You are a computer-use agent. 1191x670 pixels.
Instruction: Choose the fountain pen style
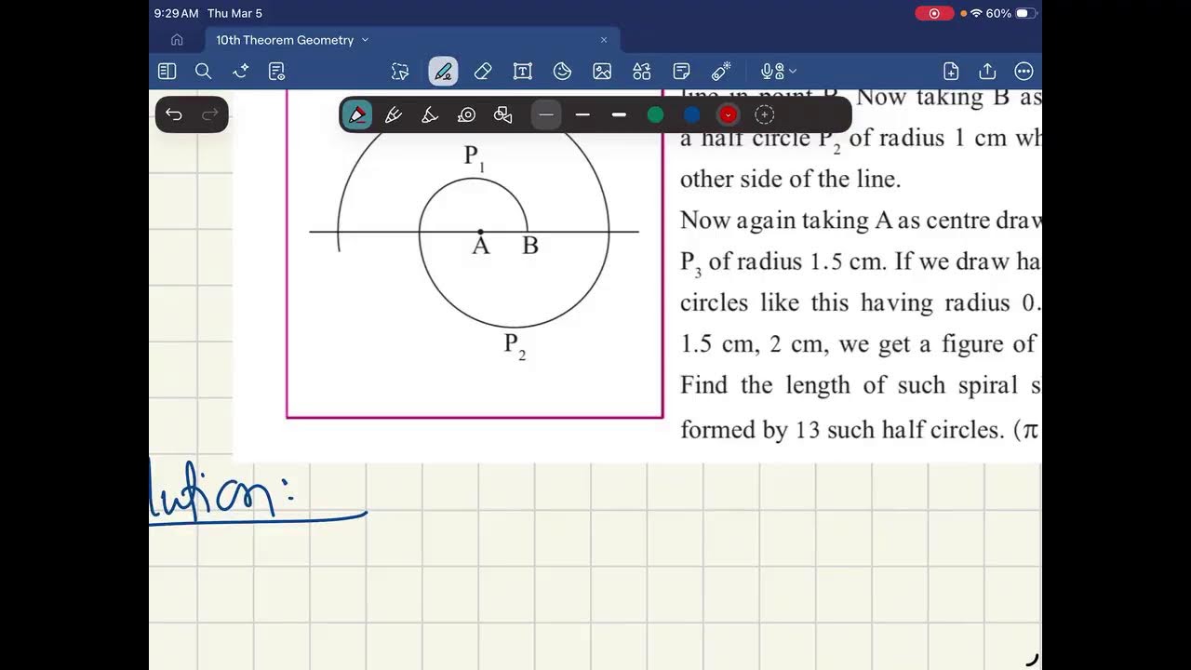click(357, 114)
